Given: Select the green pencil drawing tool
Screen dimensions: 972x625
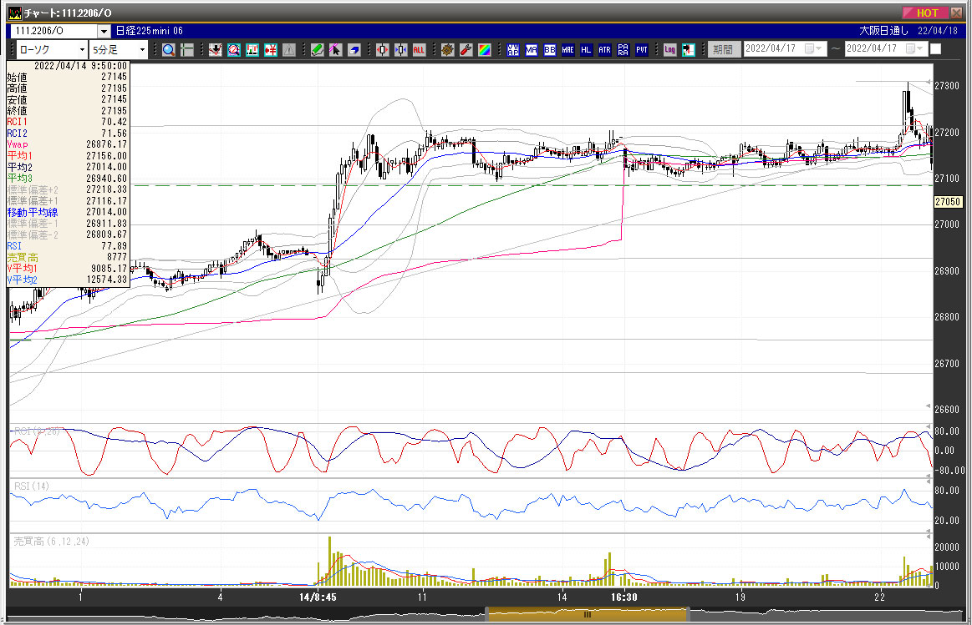Looking at the screenshot, I should pyautogui.click(x=318, y=50).
